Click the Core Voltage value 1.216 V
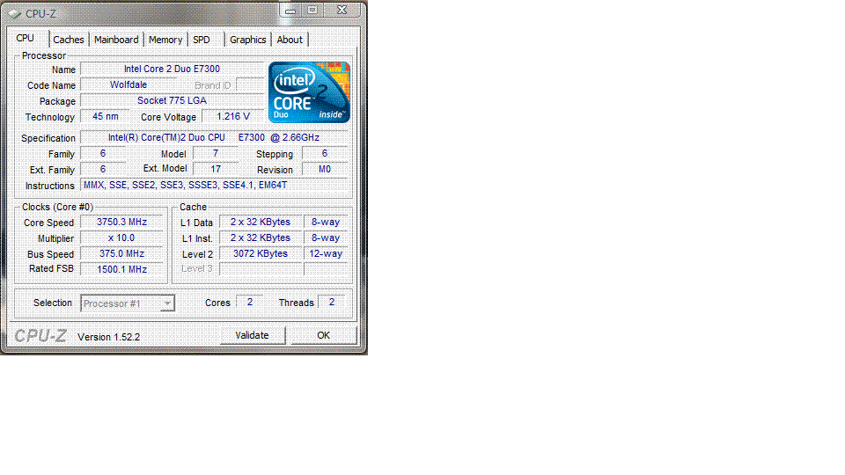 (233, 116)
